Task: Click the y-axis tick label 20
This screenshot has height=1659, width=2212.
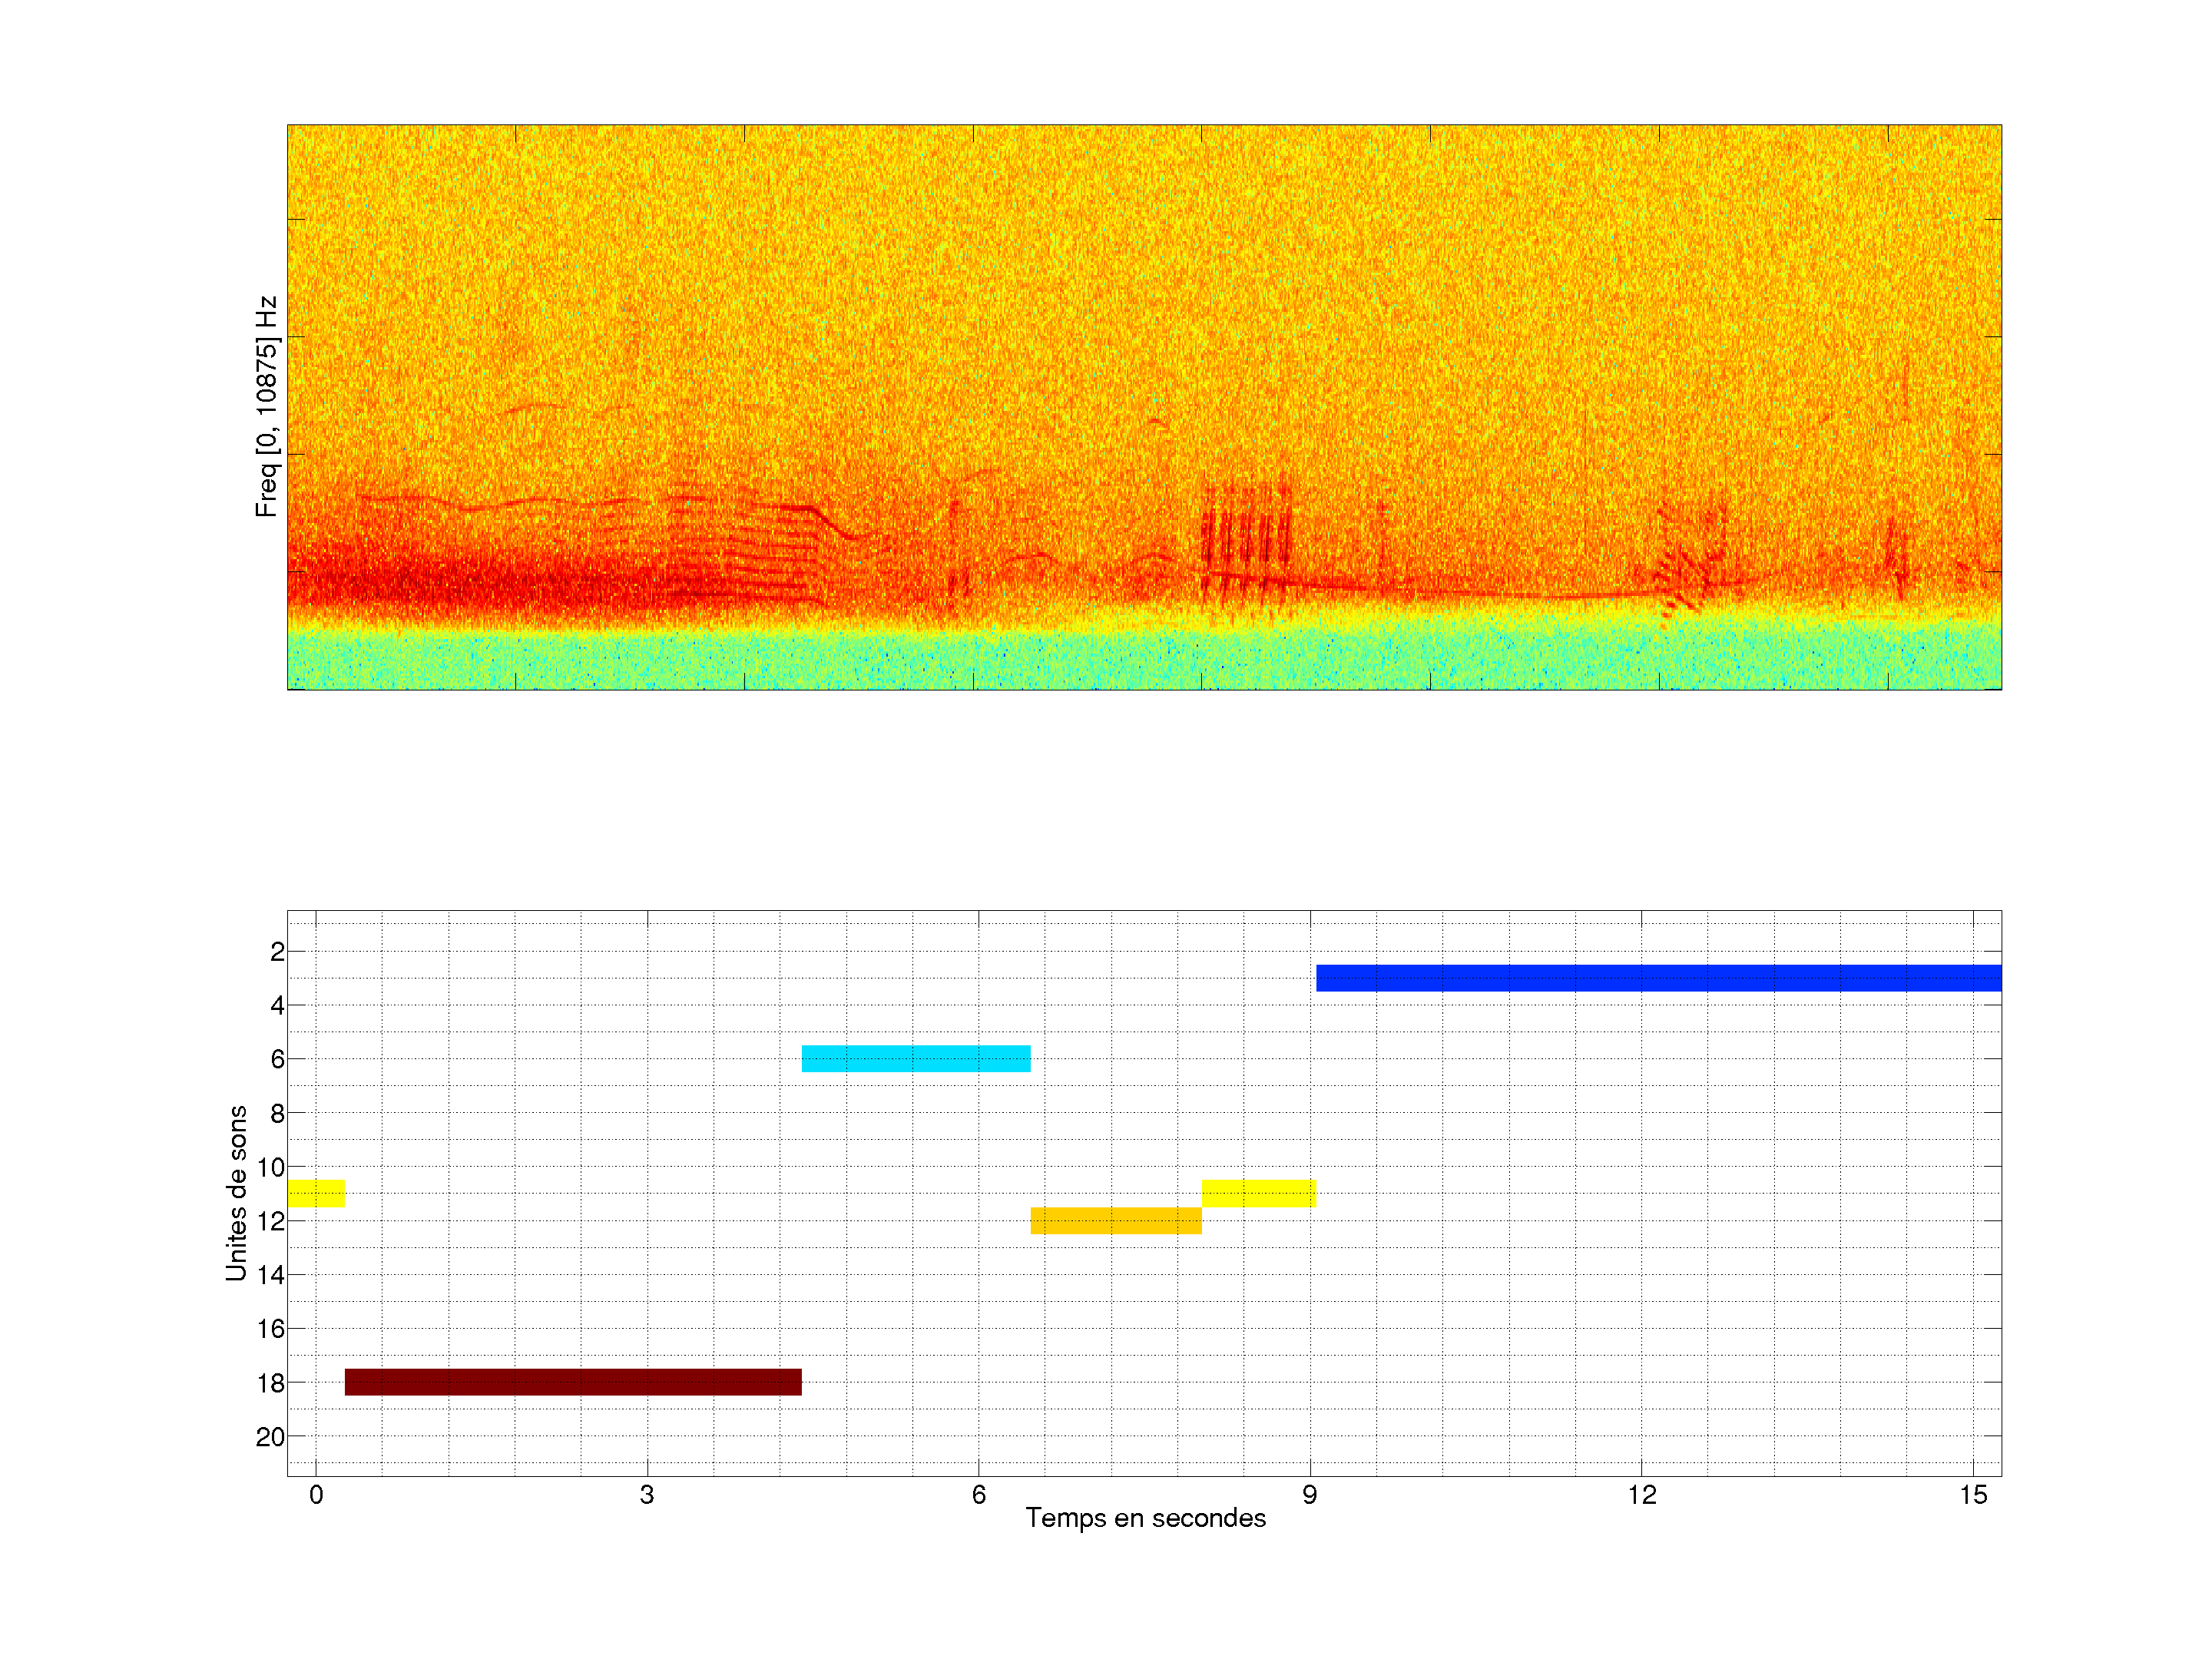Action: pyautogui.click(x=270, y=1437)
